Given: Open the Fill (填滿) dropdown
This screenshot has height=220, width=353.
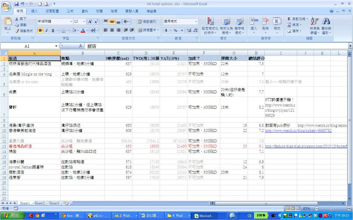Looking at the screenshot, I should click(301, 25).
